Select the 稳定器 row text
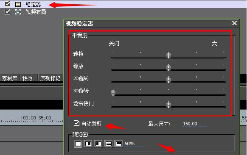The image size is (247, 155). [34, 4]
